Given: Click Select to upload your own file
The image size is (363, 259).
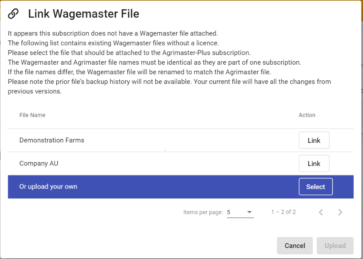Looking at the screenshot, I should coord(315,187).
